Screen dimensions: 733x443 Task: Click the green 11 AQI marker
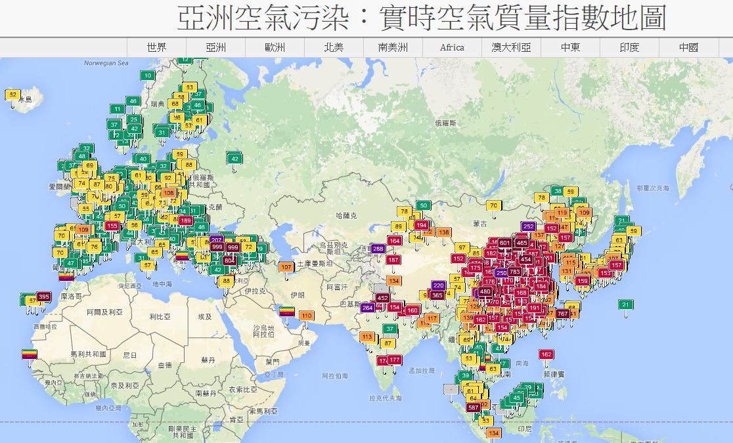tap(118, 109)
